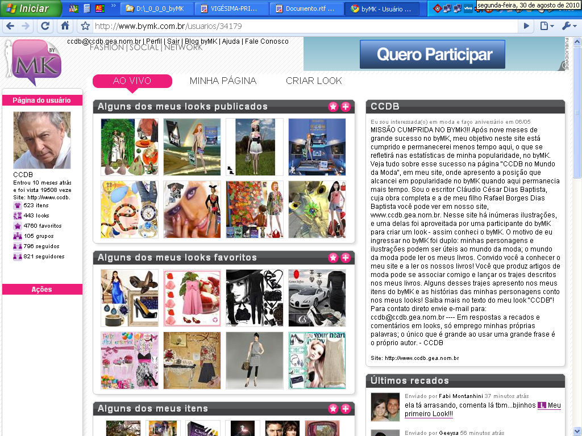Screen dimensions: 582x436
Task: Open the browser page menu dropdown
Action: pyautogui.click(x=547, y=26)
